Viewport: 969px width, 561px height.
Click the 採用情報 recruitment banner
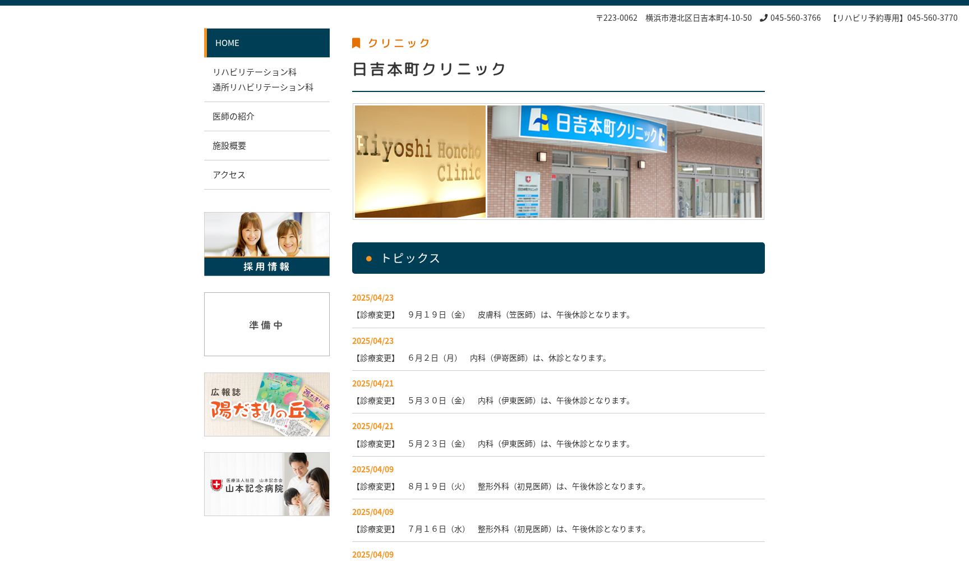(267, 244)
